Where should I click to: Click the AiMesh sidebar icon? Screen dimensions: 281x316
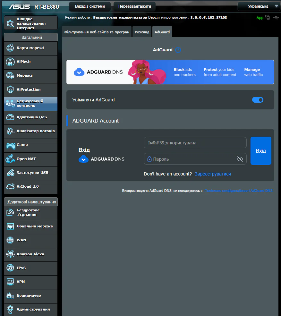tap(10, 62)
